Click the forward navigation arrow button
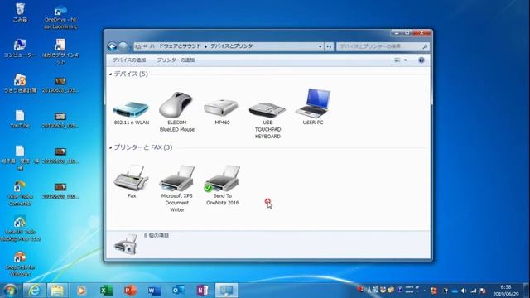 [123, 46]
